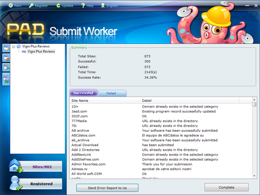Click the results list scrollbar thumb
260x195 pixels.
(x=254, y=104)
